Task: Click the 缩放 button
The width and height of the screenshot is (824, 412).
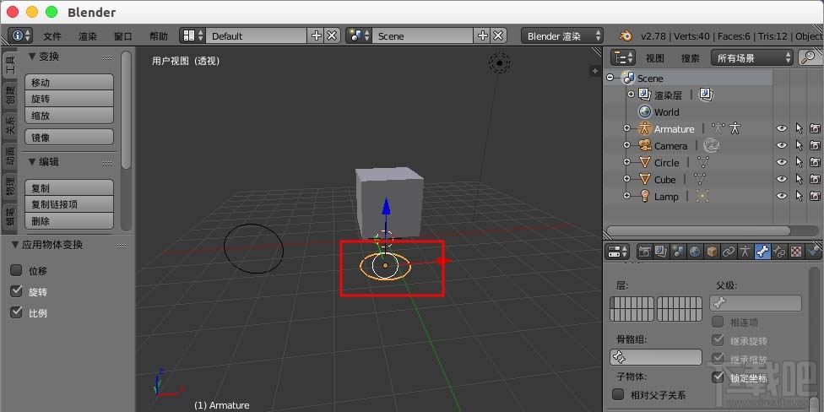Action: point(69,116)
